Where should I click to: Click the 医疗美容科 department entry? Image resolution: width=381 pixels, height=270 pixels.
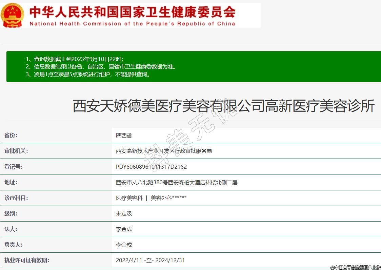pyautogui.click(x=129, y=198)
